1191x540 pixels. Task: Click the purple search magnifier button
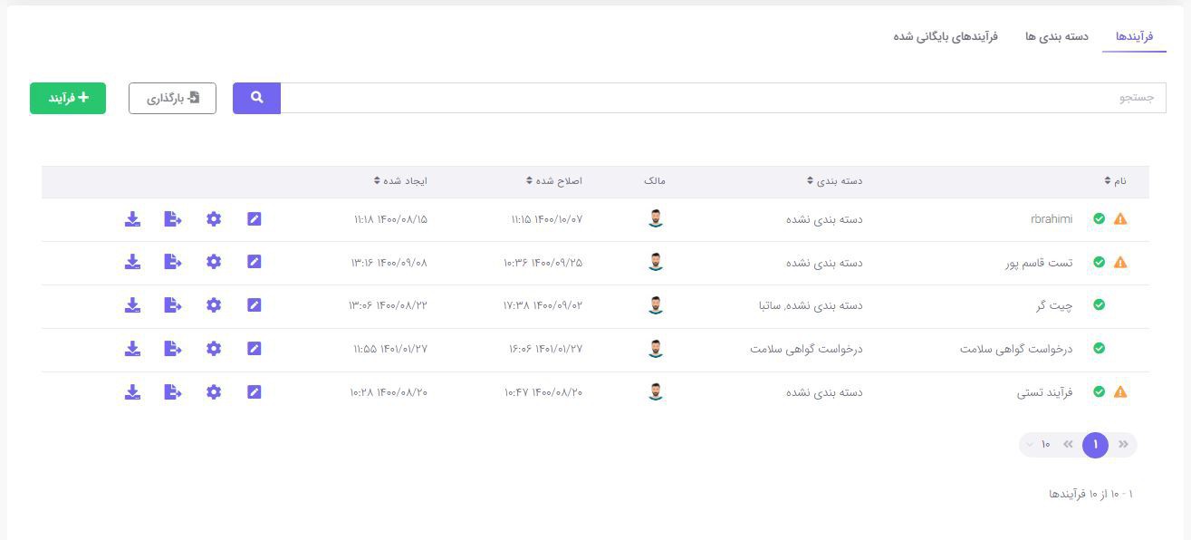[x=256, y=98]
